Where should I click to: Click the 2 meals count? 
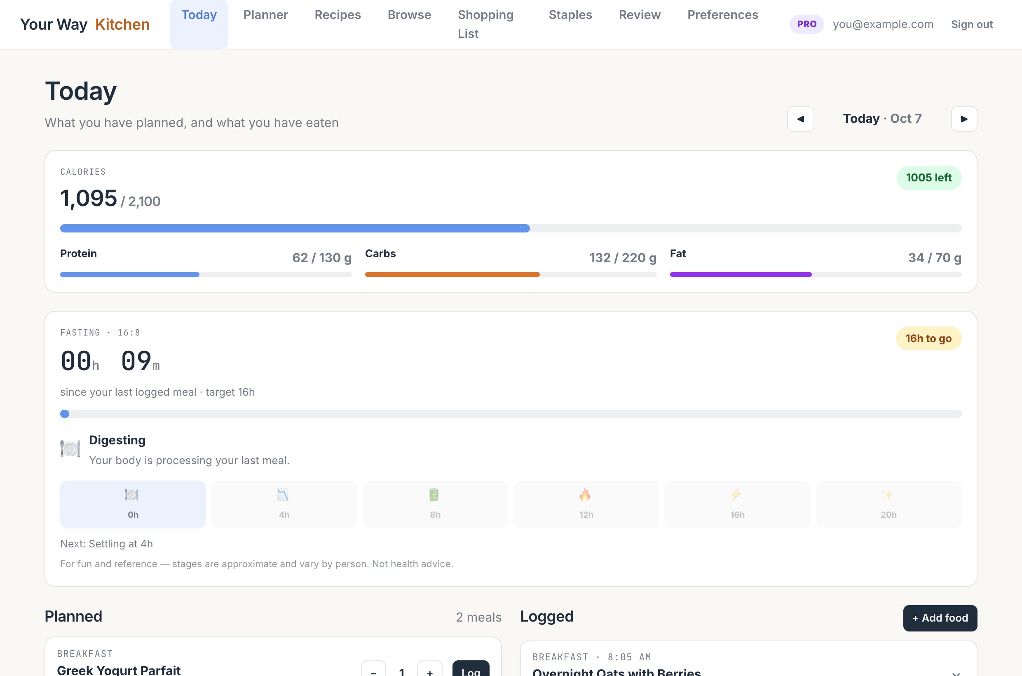click(478, 617)
